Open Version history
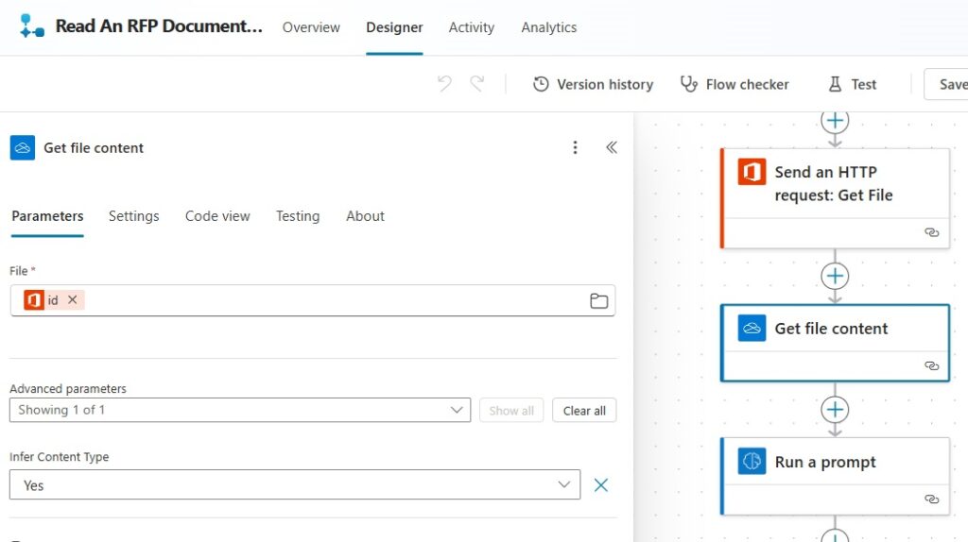Screen dimensions: 968x542 [x=593, y=84]
